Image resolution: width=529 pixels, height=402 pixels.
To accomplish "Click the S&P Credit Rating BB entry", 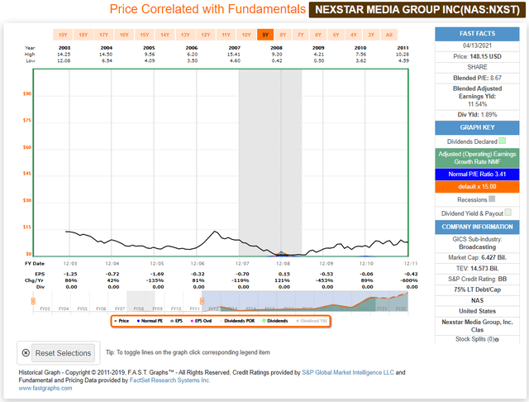I will point(477,279).
